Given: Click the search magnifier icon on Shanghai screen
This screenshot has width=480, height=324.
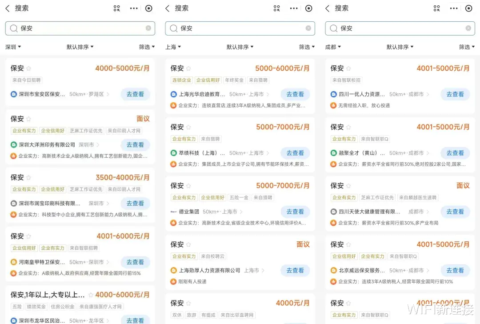Looking at the screenshot, I should click(174, 28).
